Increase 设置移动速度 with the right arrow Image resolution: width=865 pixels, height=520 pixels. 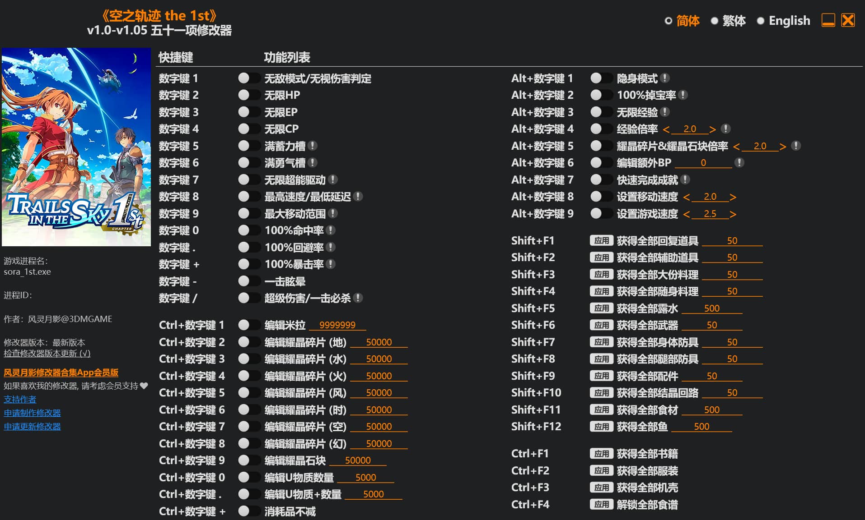[733, 197]
